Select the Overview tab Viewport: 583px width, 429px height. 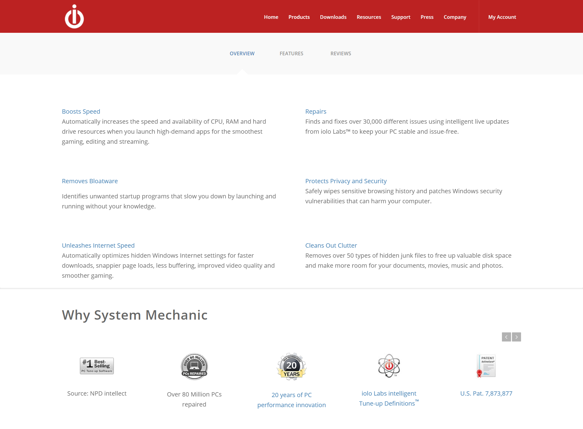pyautogui.click(x=242, y=53)
